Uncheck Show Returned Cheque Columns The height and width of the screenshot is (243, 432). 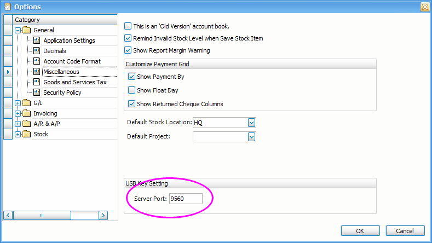click(x=131, y=104)
